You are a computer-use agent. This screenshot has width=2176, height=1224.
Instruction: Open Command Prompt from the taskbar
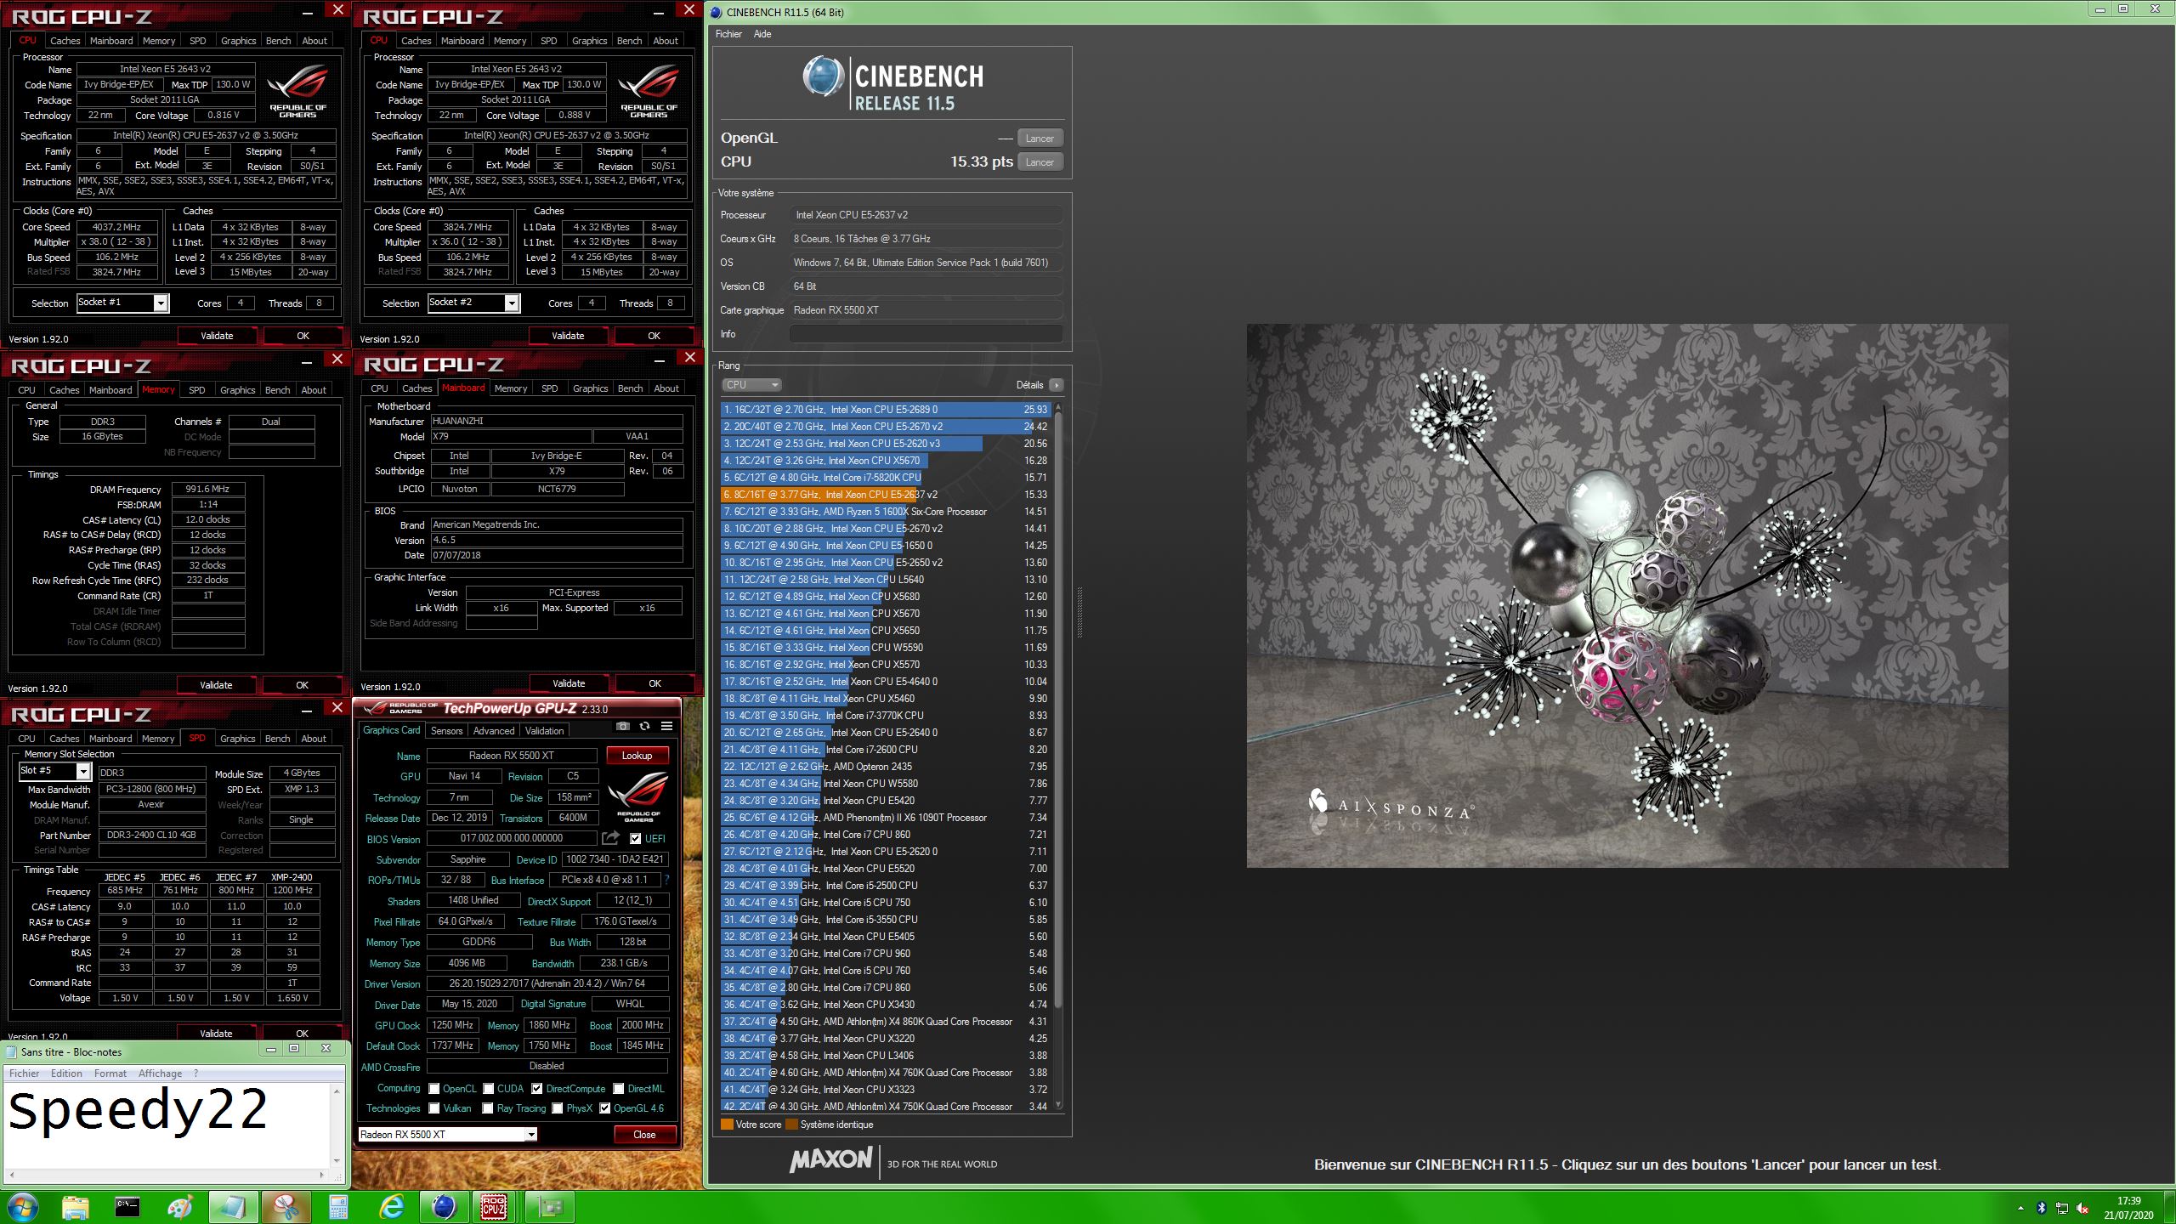click(x=127, y=1207)
